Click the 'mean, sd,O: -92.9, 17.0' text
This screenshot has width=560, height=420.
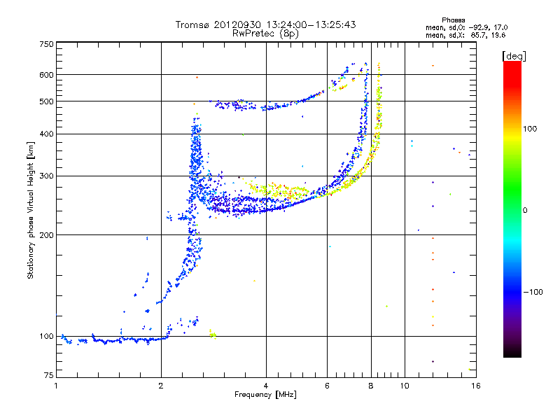[466, 27]
